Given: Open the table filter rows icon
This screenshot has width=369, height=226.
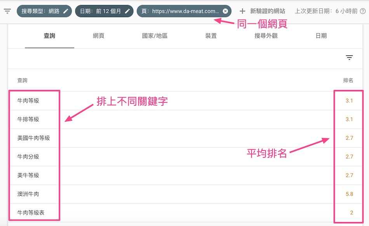Looking at the screenshot, I should [349, 57].
